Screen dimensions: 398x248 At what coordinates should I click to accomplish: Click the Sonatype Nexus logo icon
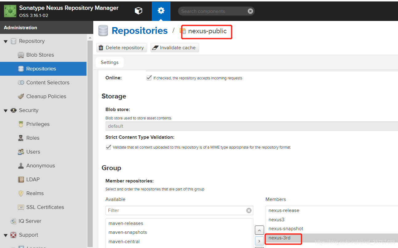(x=10, y=11)
